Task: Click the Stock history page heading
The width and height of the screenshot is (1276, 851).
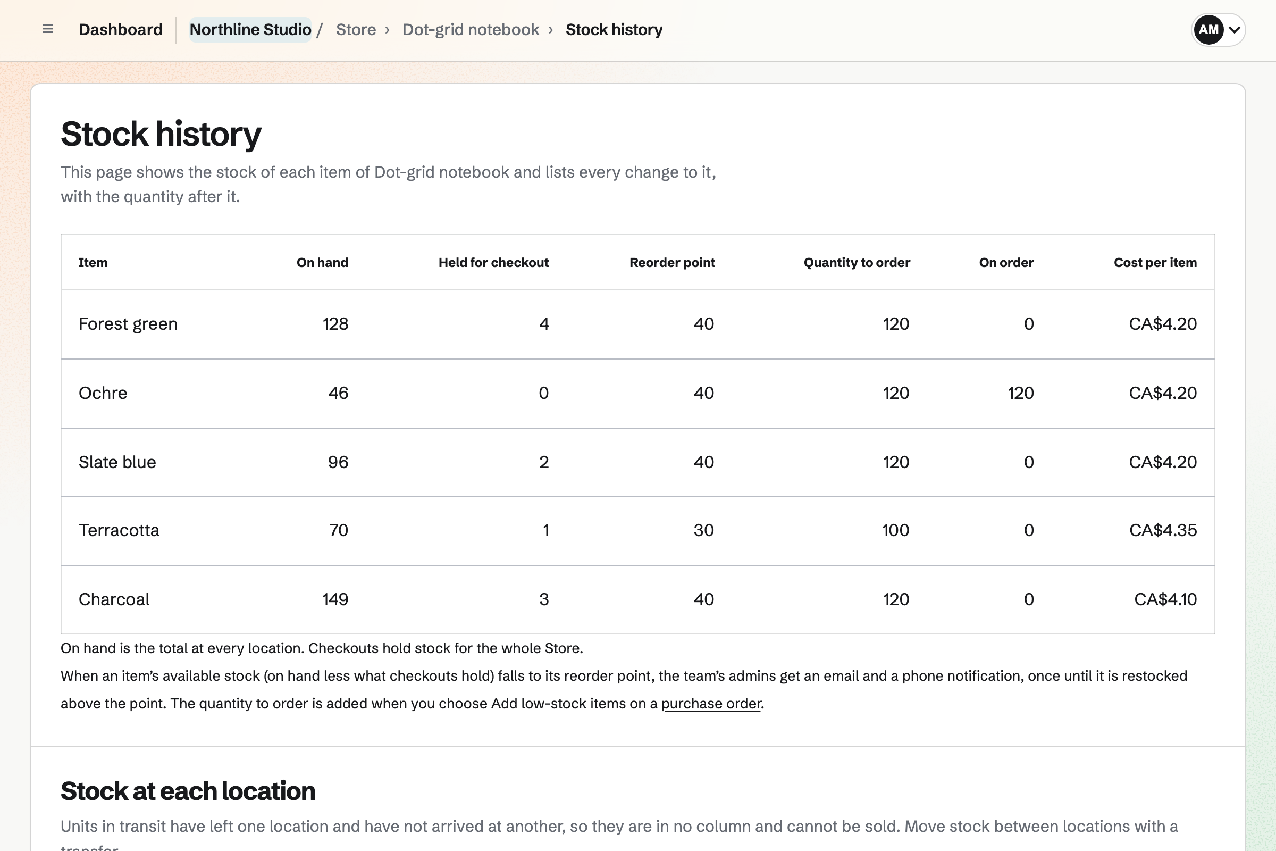Action: (x=161, y=134)
